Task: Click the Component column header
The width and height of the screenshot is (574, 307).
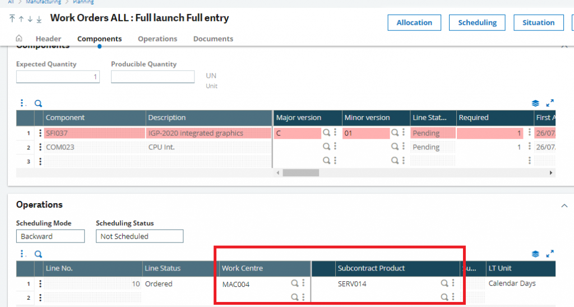Action: click(x=94, y=118)
